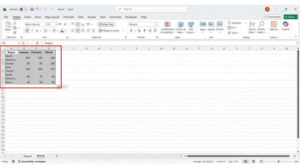Image resolution: width=300 pixels, height=168 pixels.
Task: Toggle Bold formatting
Action: pyautogui.click(x=27, y=30)
